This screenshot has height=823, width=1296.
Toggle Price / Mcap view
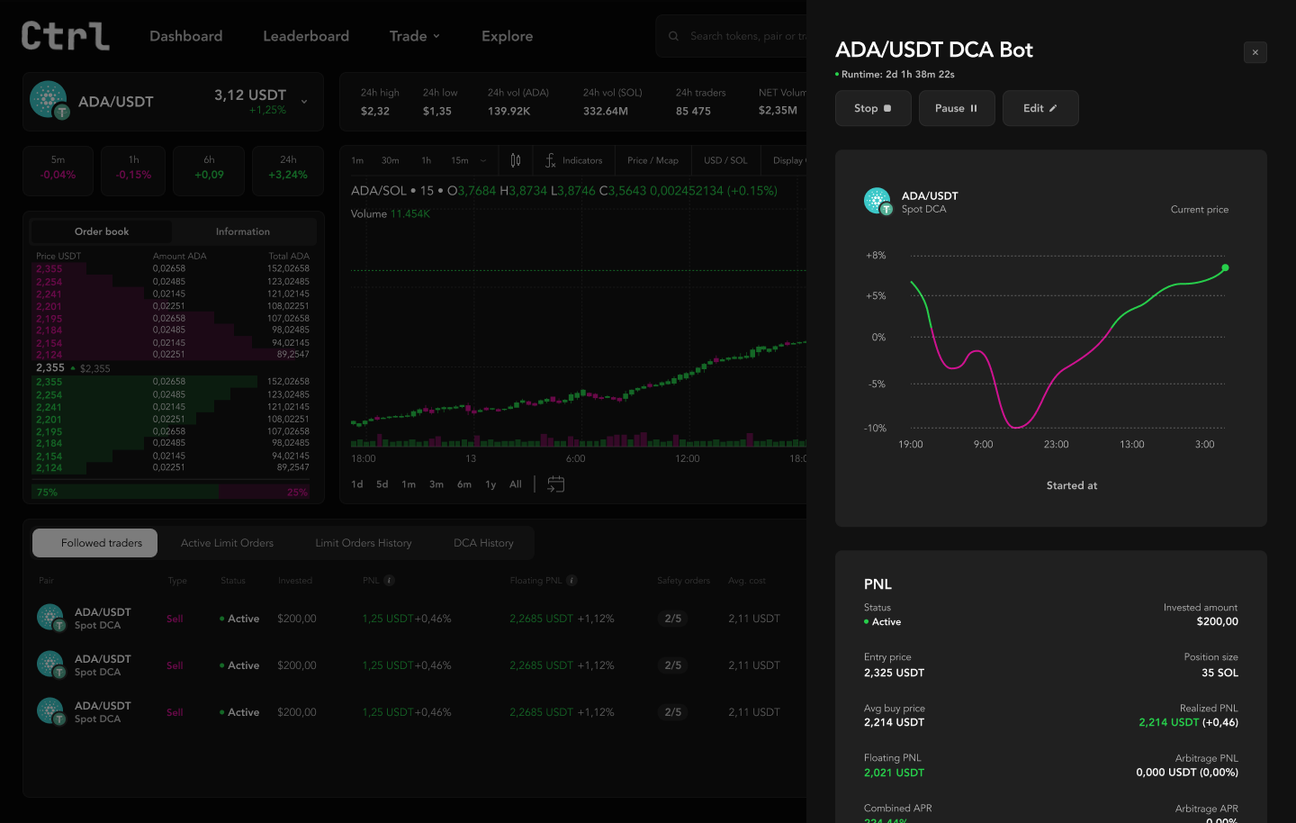652,160
